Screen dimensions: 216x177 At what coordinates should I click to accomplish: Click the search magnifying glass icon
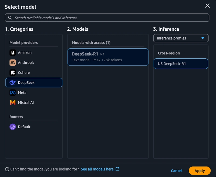[10, 18]
